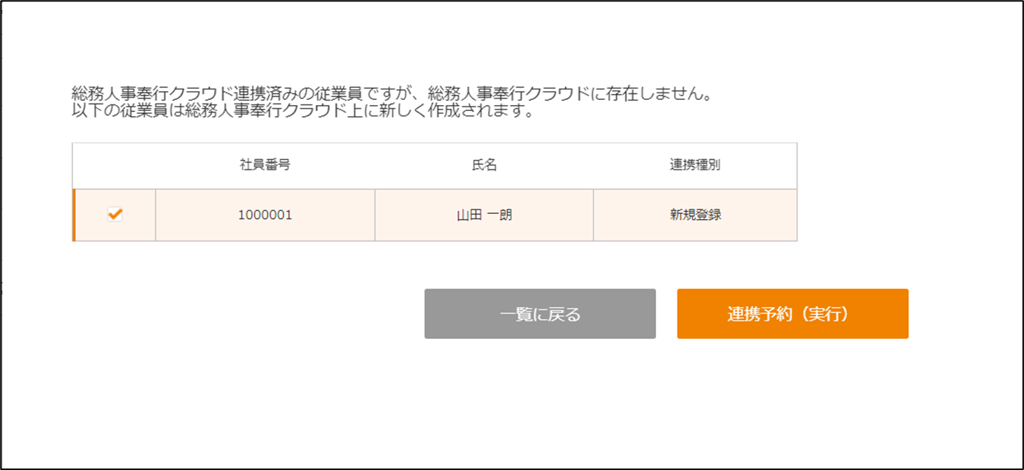This screenshot has width=1024, height=470.
Task: Click the 新規登録 linkage type cell
Action: pos(695,215)
